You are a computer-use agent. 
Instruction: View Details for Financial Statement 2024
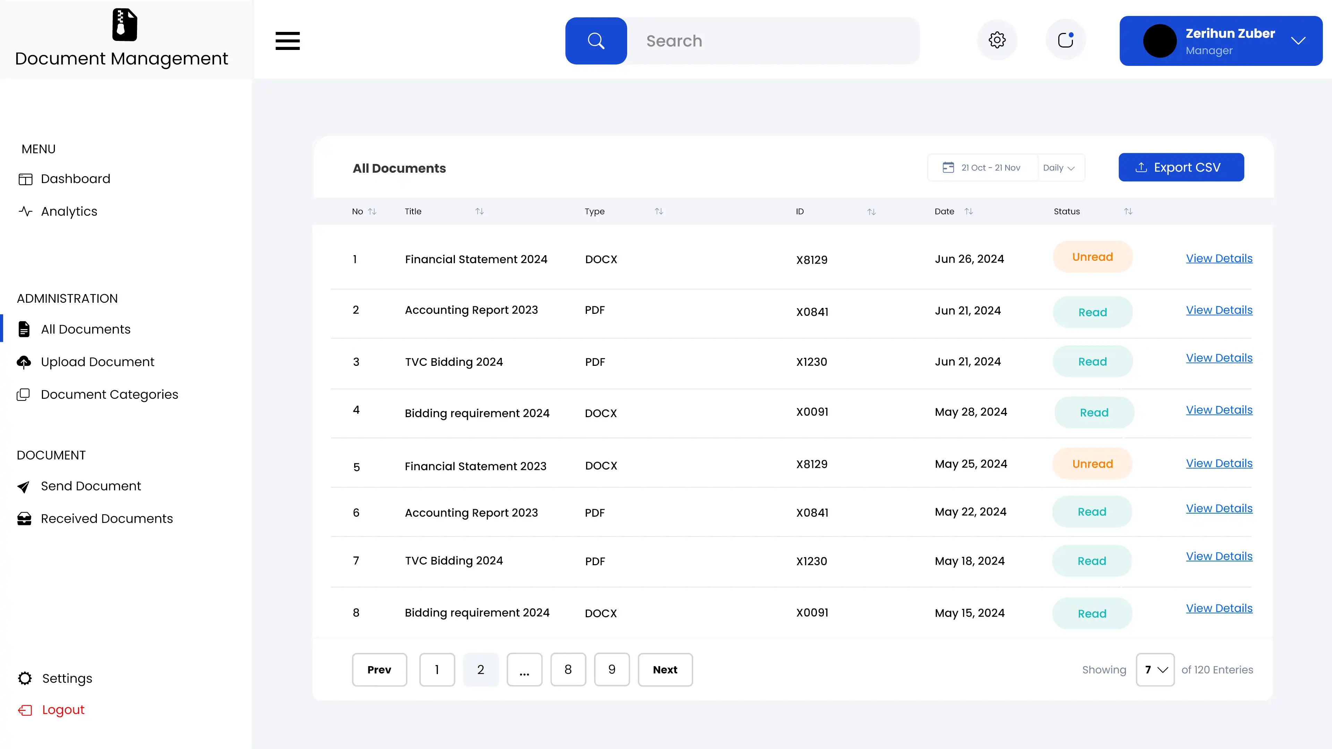tap(1219, 258)
